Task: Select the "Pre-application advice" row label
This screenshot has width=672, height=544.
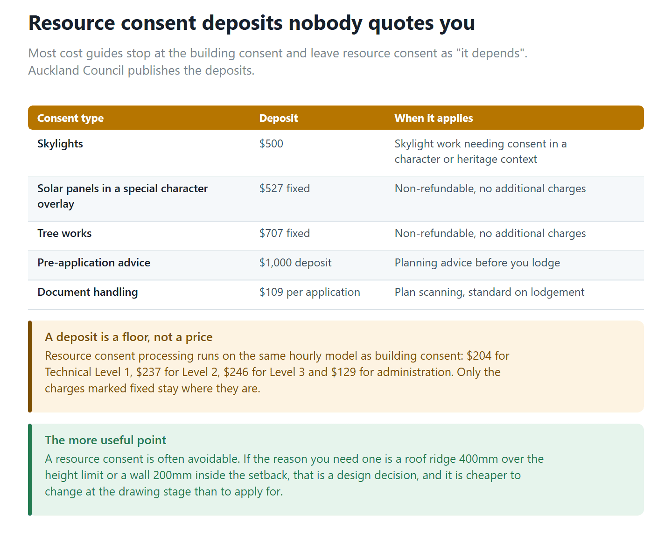Action: tap(94, 263)
